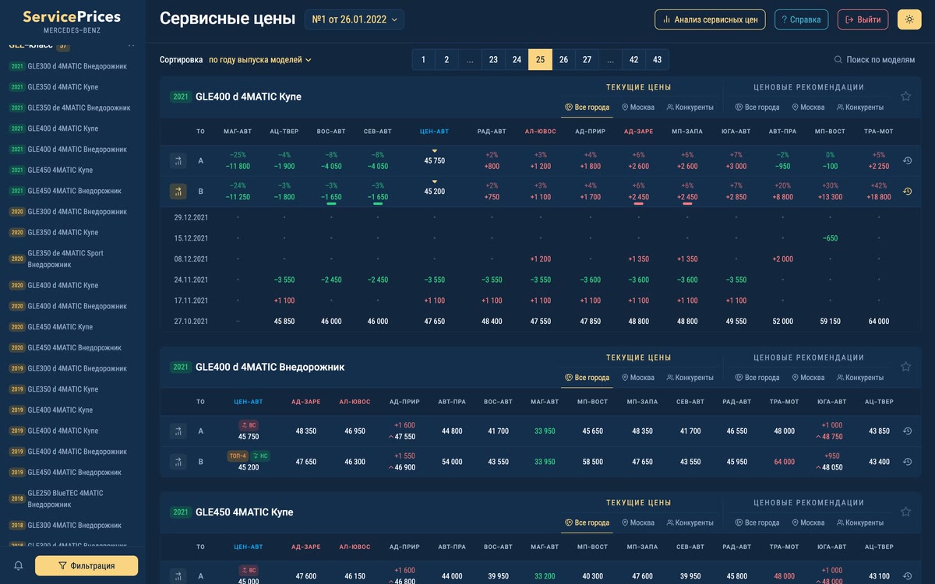
Task: Open Фильтрация filter button
Action: point(86,566)
